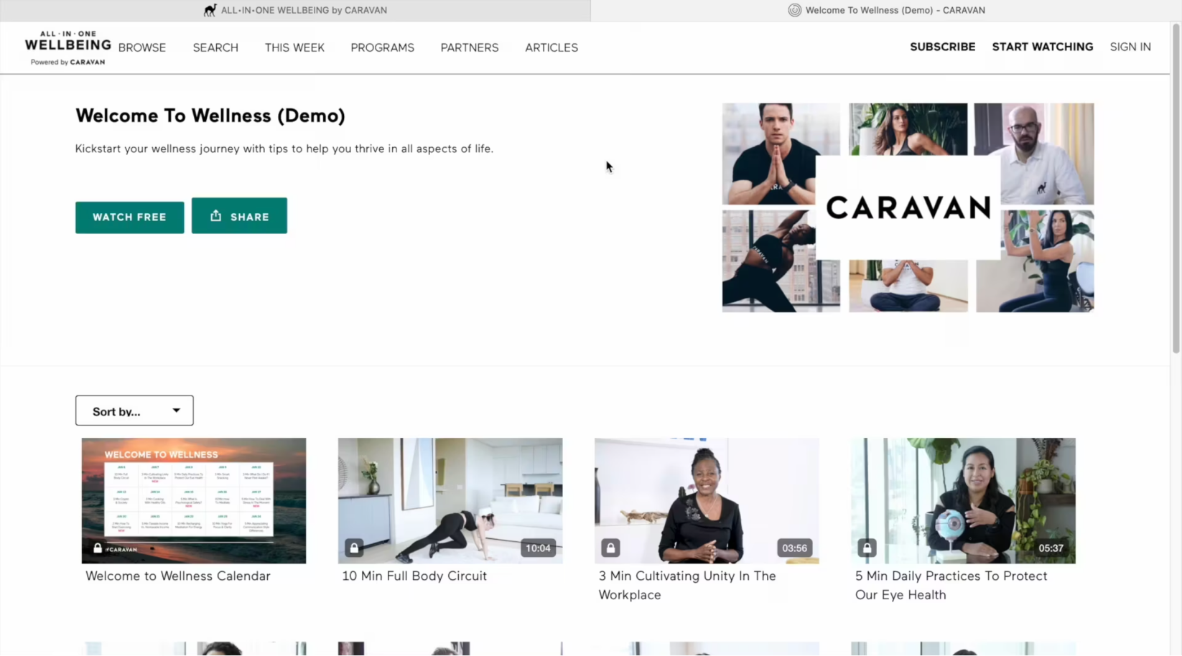This screenshot has height=656, width=1182.
Task: Click the Sign In link
Action: click(1130, 47)
